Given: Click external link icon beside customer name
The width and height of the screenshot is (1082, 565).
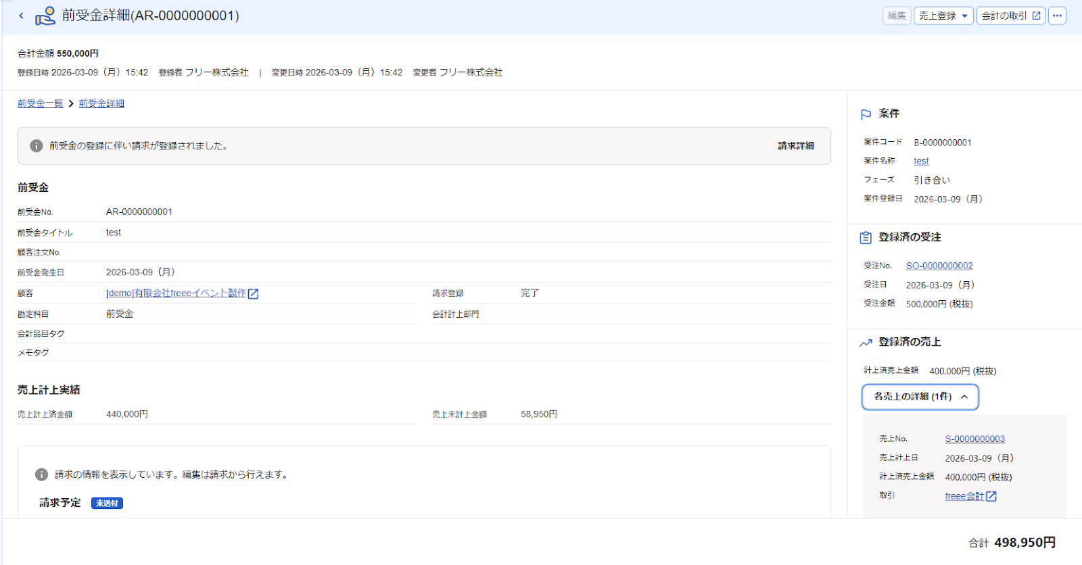Looking at the screenshot, I should point(254,293).
